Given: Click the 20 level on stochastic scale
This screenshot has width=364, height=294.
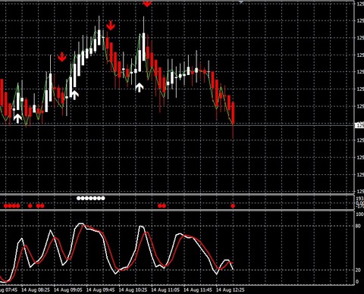Looking at the screenshot, I should click(x=358, y=270).
